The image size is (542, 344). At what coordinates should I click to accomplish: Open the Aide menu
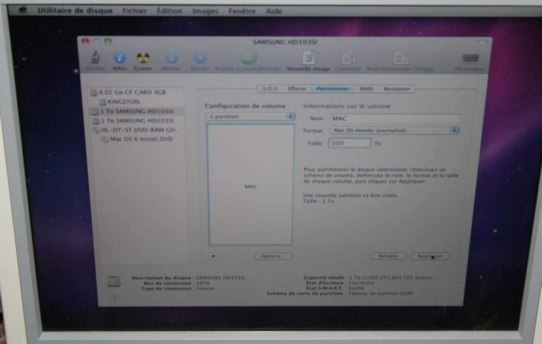[x=274, y=11]
